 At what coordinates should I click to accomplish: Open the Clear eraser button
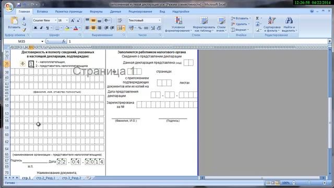(x=257, y=30)
